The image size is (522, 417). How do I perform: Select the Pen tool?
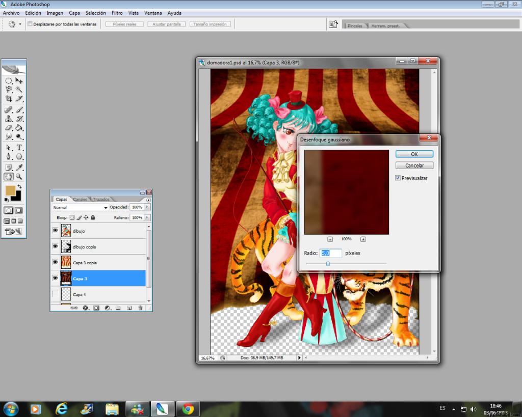9,157
